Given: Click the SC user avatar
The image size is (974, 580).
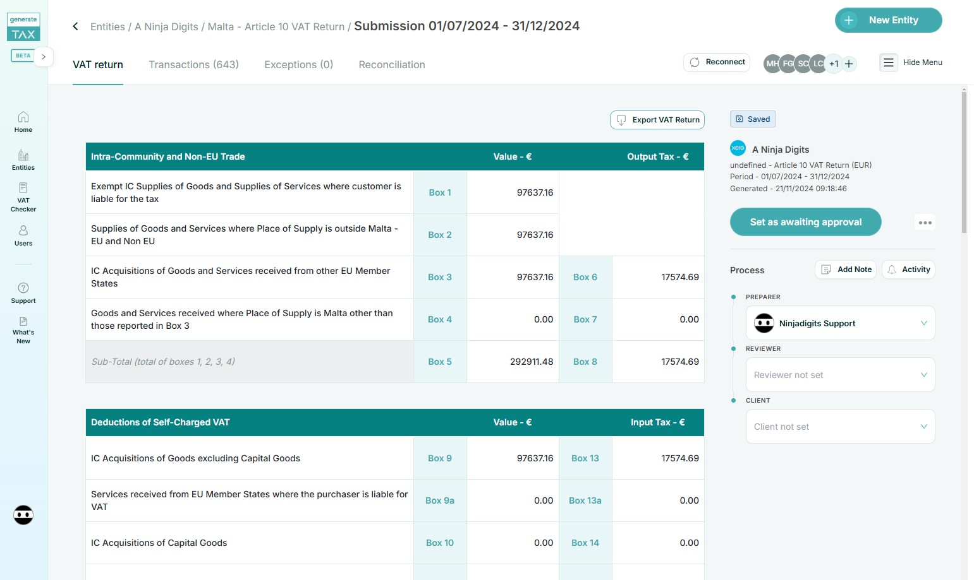Looking at the screenshot, I should 803,64.
